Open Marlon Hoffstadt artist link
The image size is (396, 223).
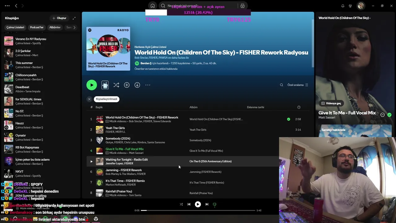[116, 185]
